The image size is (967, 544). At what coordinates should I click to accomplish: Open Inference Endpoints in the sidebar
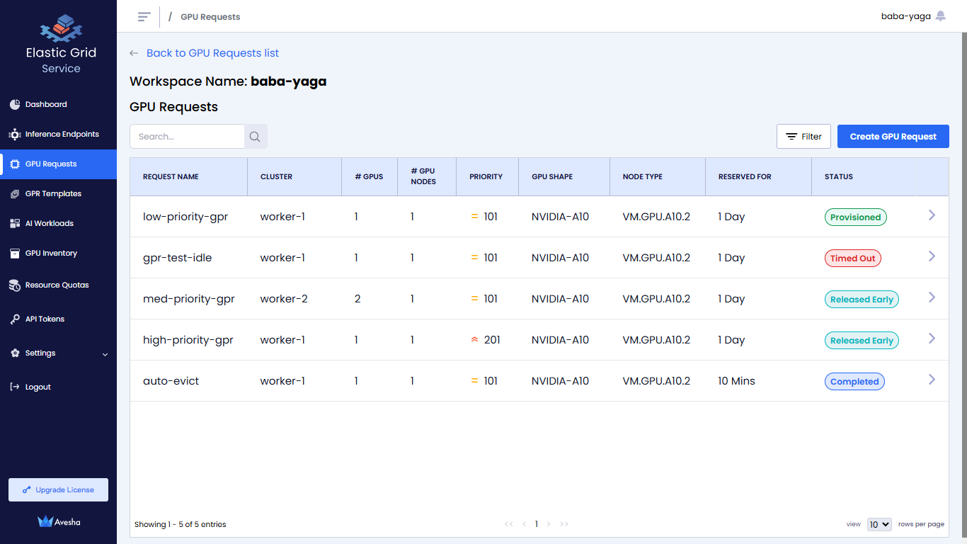click(62, 135)
